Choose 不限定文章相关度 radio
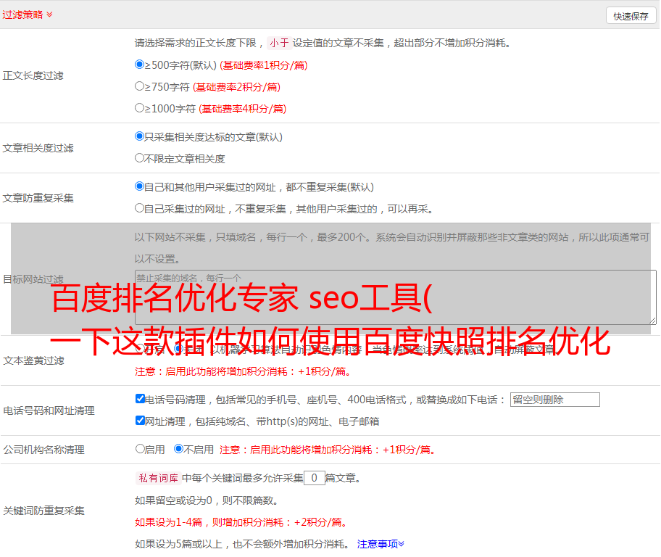661x557 pixels. click(x=140, y=157)
